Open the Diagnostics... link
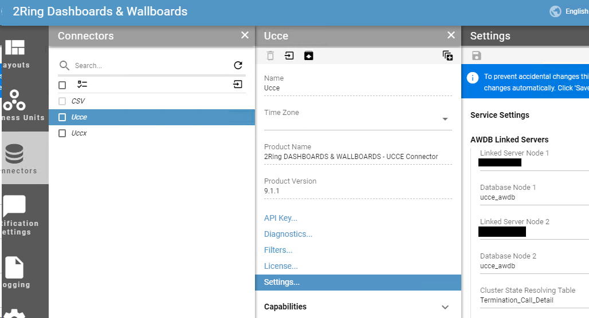Viewport: 589px width, 318px height. 288,234
